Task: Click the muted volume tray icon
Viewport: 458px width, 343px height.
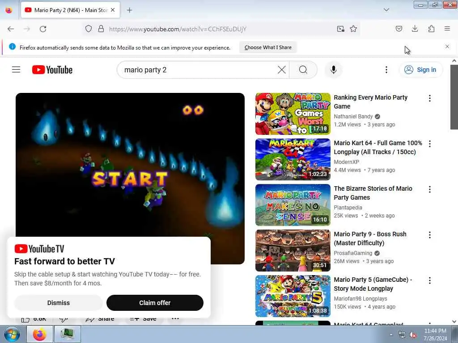Action: pos(413,335)
